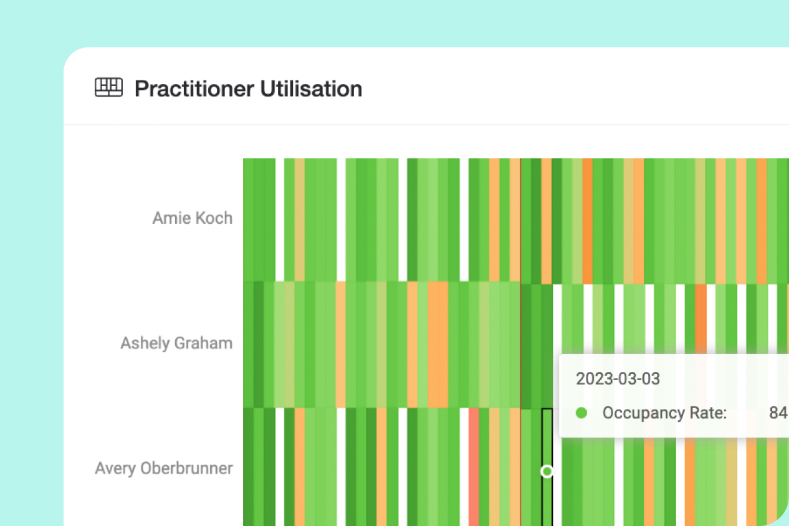Select the Amie Koch row label
Image resolution: width=789 pixels, height=526 pixels.
(x=192, y=218)
